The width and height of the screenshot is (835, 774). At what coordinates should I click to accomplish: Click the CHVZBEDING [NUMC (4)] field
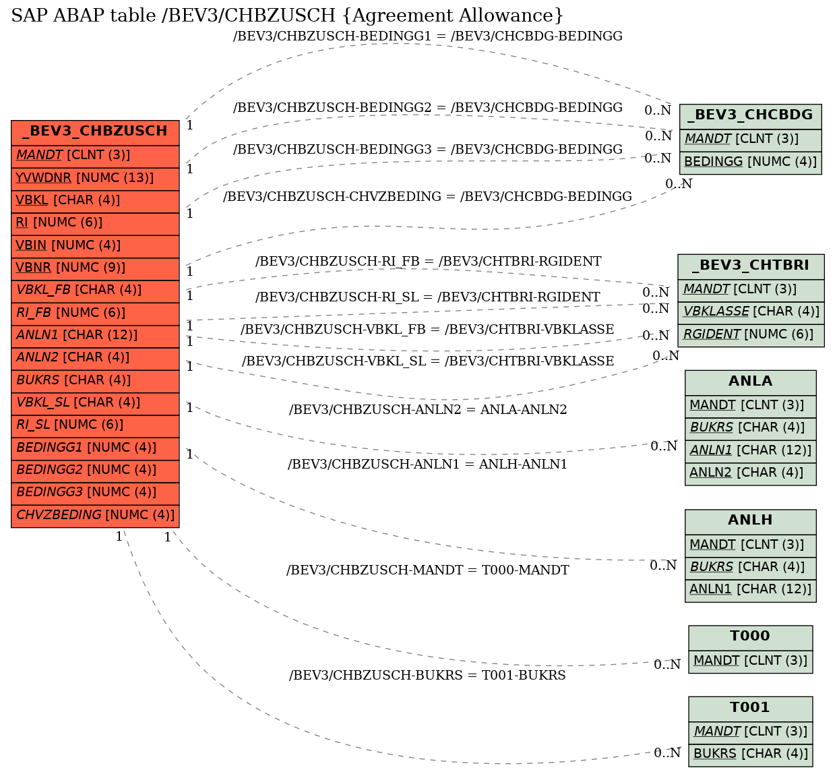(95, 516)
